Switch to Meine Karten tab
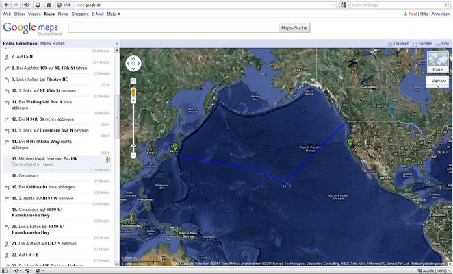Image resolution: width=453 pixels, height=274 pixels. 52,43
